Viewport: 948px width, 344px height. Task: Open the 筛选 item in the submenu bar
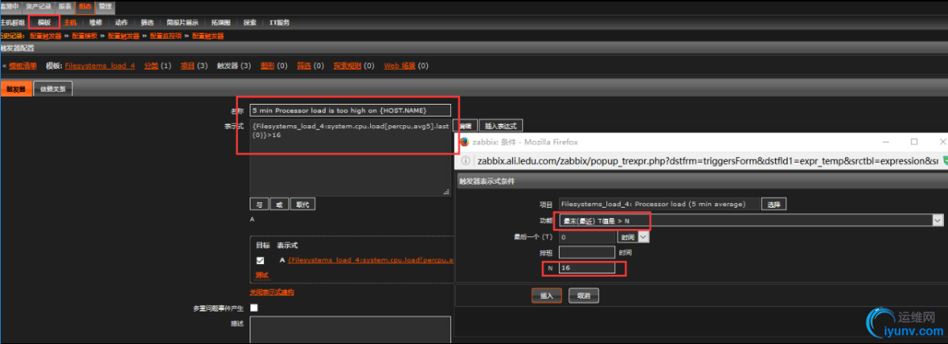click(x=147, y=22)
